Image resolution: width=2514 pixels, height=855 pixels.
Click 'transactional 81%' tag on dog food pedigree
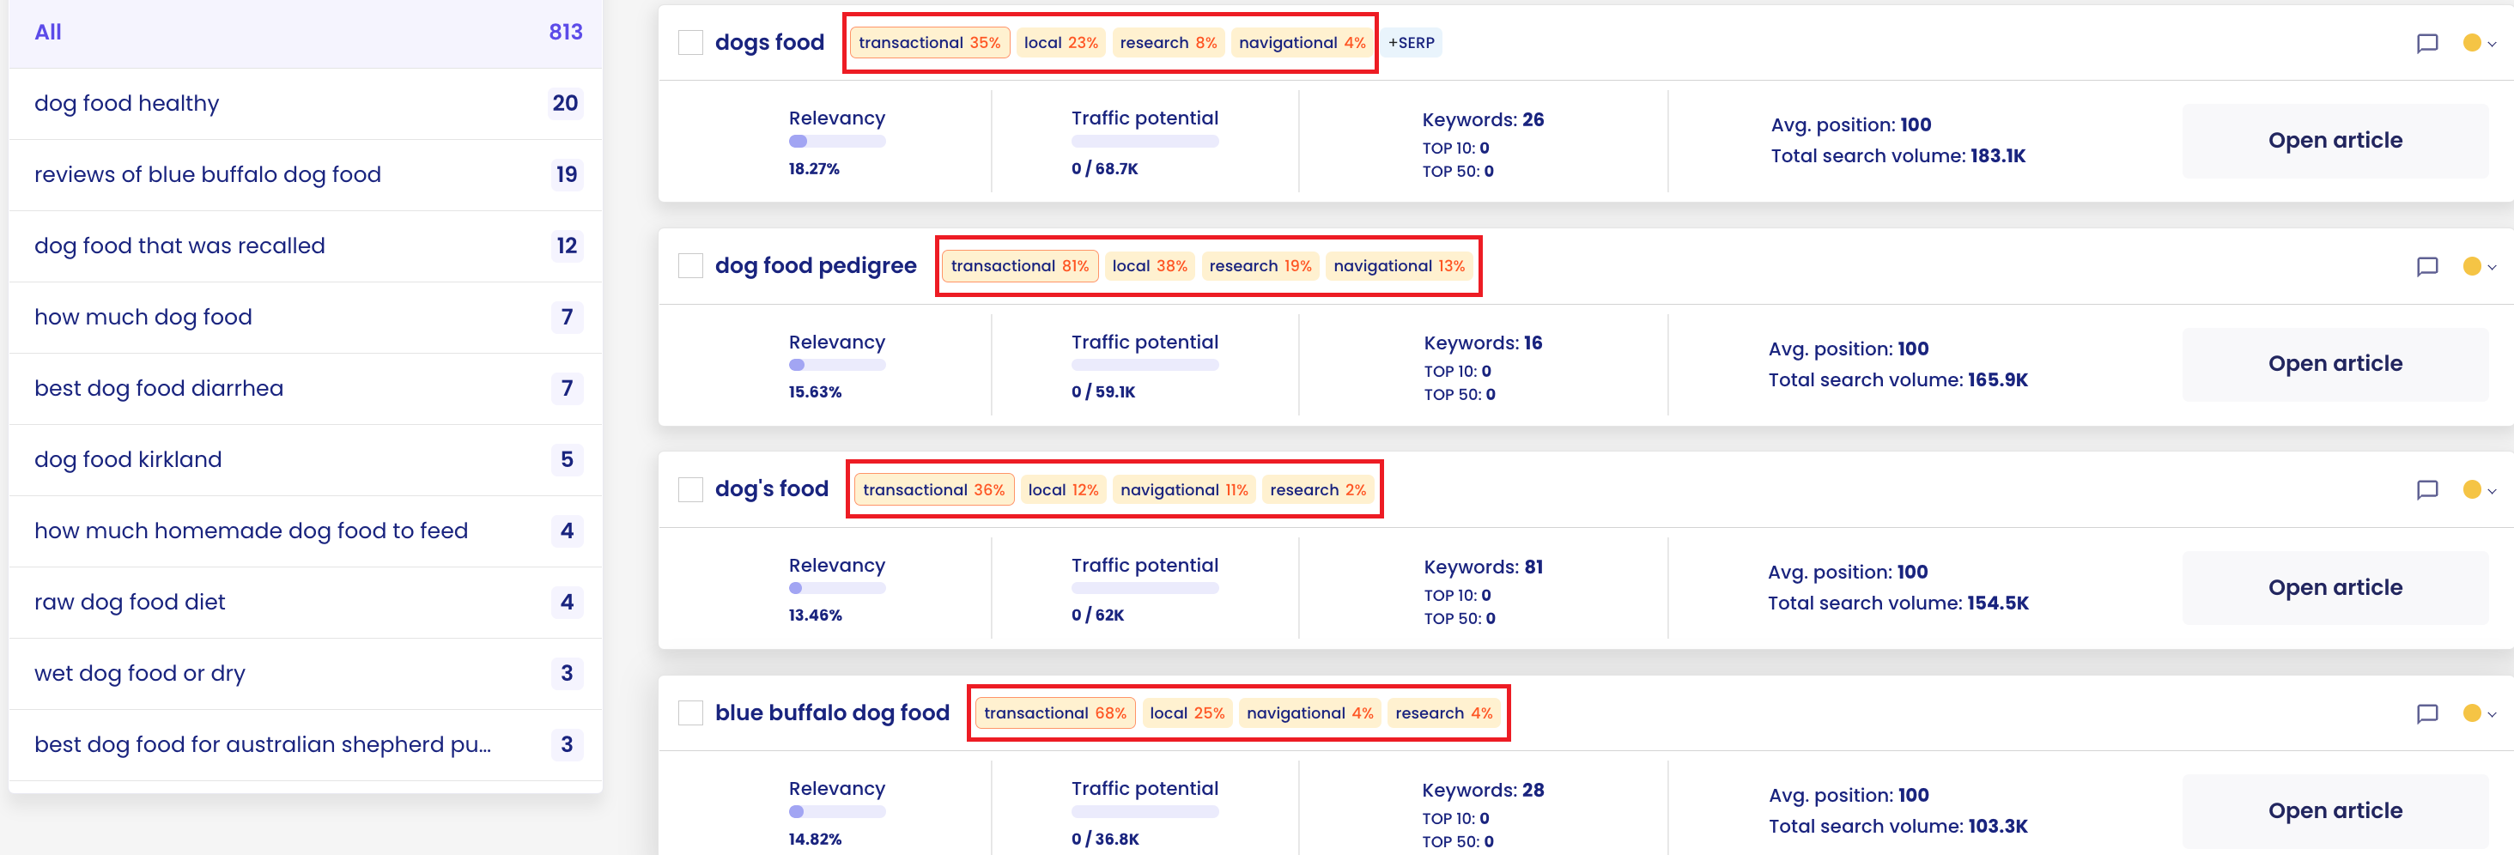pos(1020,266)
